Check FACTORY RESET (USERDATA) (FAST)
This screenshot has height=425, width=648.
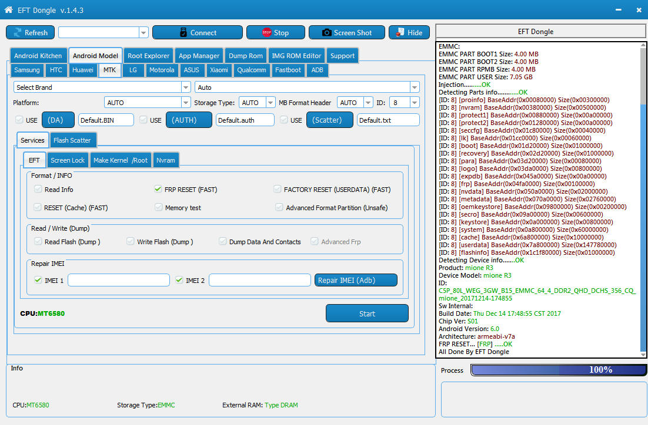coord(278,189)
